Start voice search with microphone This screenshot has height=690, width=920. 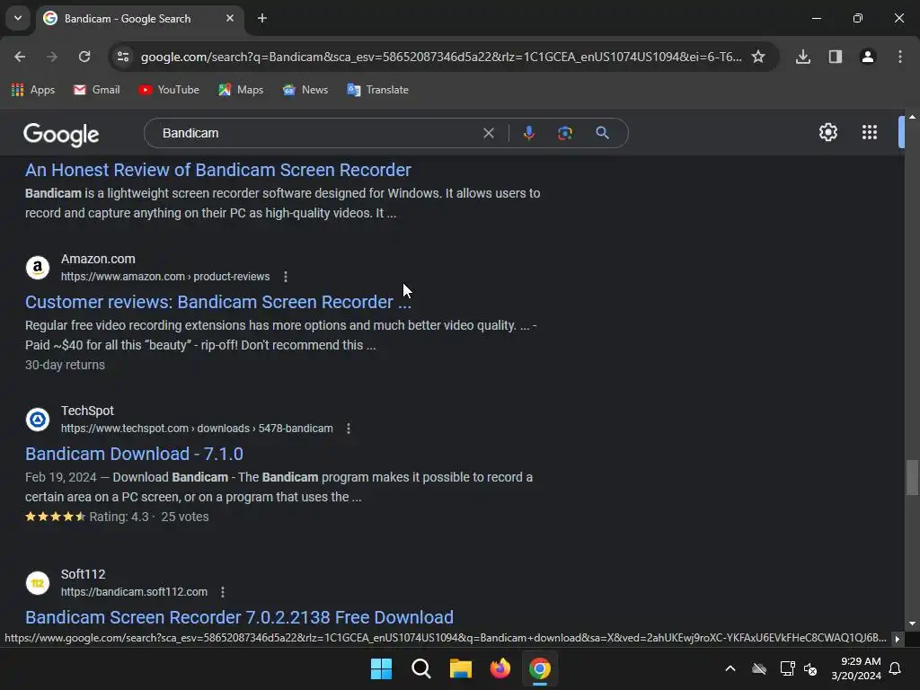click(x=528, y=133)
